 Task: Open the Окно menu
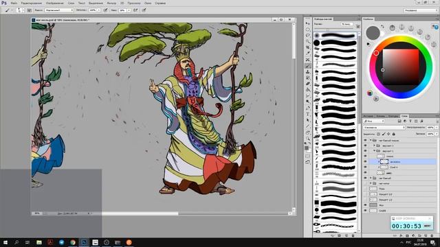148,3
